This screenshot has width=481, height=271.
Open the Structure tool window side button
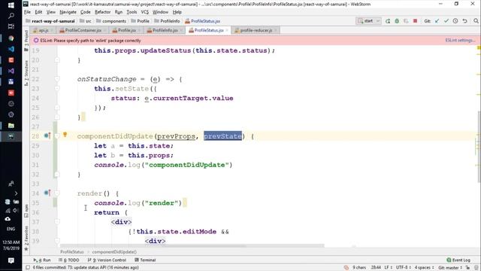[26, 73]
